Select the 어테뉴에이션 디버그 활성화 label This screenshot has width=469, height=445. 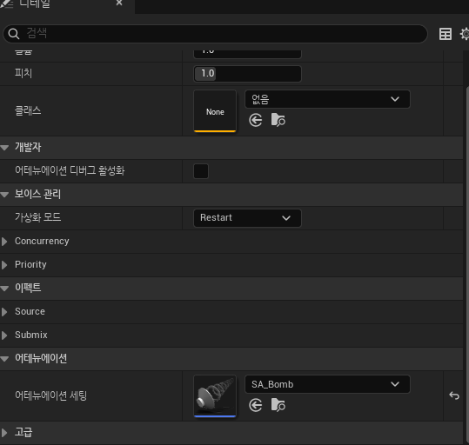pyautogui.click(x=70, y=170)
